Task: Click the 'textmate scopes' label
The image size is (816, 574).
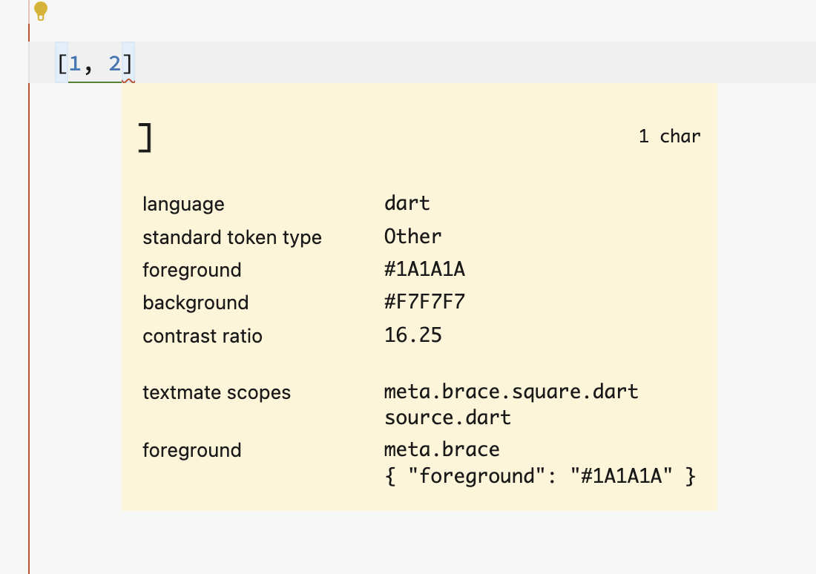Action: coord(217,392)
